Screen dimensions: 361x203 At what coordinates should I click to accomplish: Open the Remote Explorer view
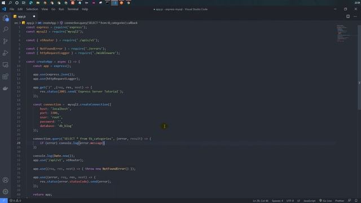(6, 65)
